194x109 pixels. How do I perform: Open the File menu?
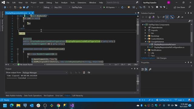(x=8, y=3)
